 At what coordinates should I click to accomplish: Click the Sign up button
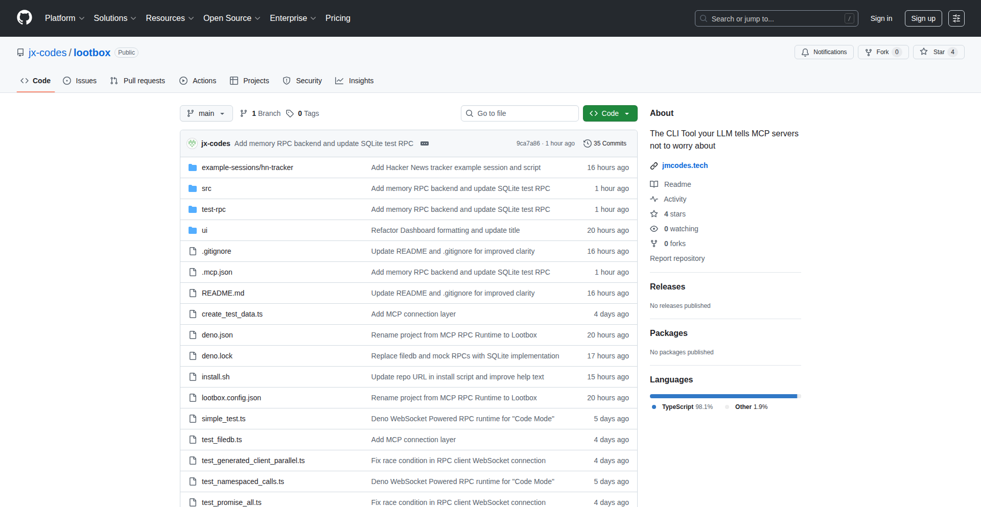point(923,18)
